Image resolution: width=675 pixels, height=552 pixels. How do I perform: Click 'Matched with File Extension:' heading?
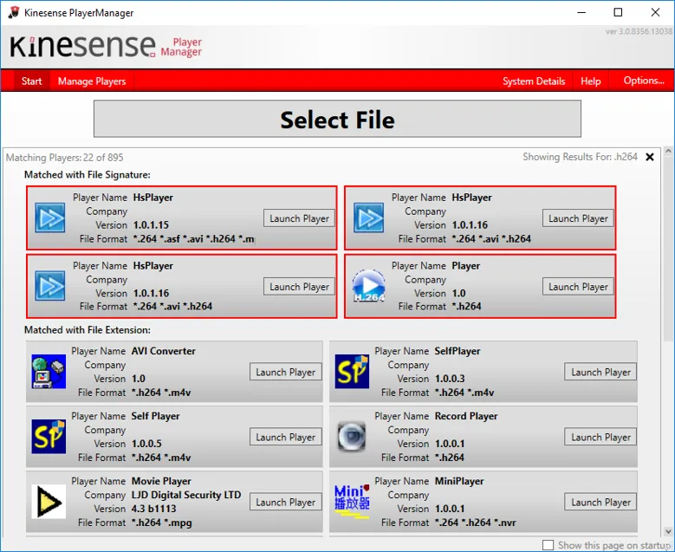[x=88, y=330]
